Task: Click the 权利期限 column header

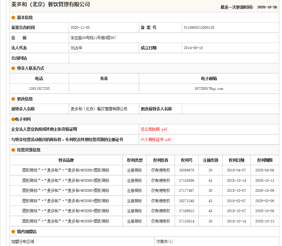Action: point(265,160)
